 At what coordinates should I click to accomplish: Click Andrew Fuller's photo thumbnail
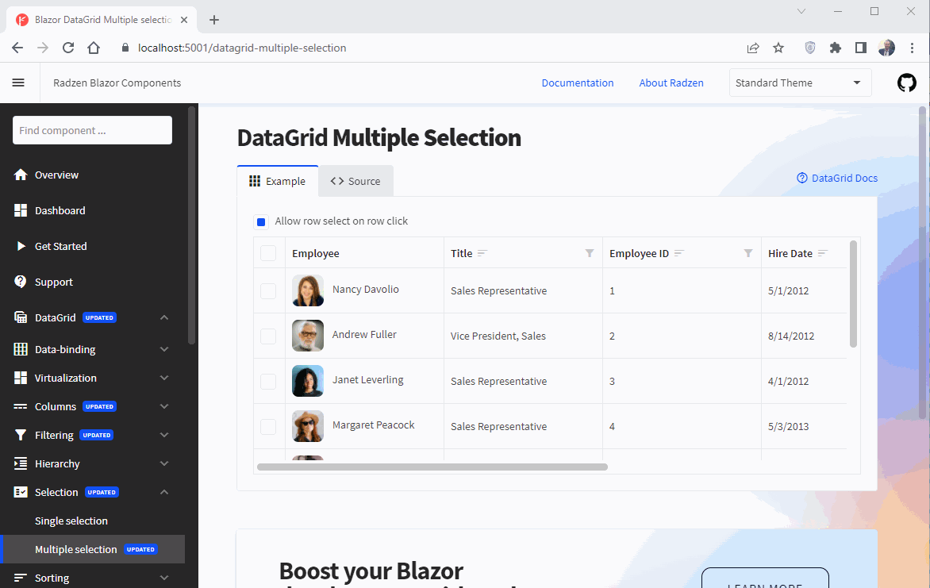308,336
